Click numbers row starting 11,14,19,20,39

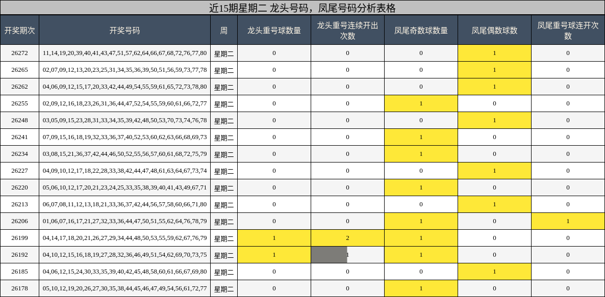pyautogui.click(x=124, y=53)
